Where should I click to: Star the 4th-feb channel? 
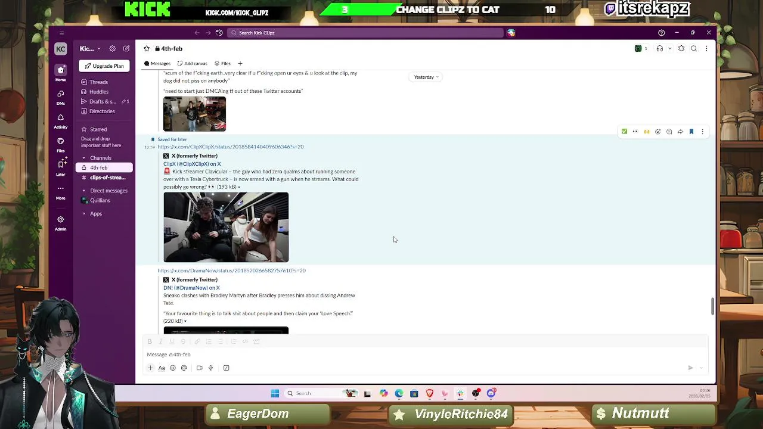pyautogui.click(x=147, y=49)
